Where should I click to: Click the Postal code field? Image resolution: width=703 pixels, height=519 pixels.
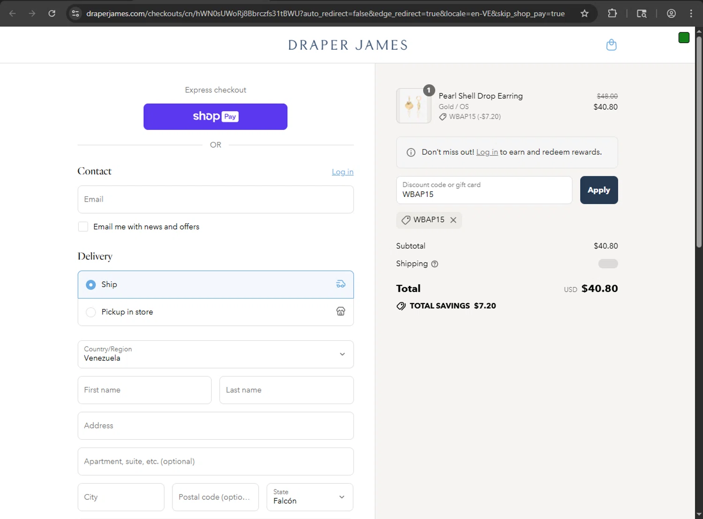[215, 497]
